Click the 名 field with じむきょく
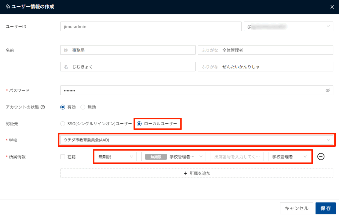This screenshot has width=339, height=216. pos(128,67)
